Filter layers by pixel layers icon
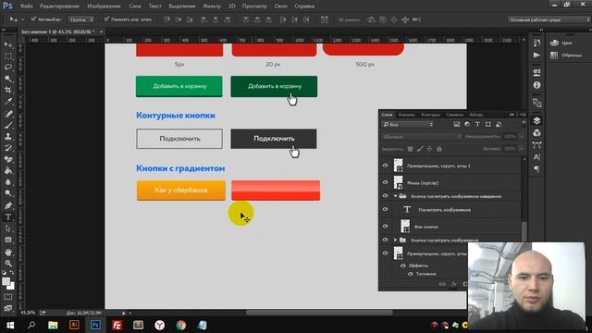 [456, 124]
